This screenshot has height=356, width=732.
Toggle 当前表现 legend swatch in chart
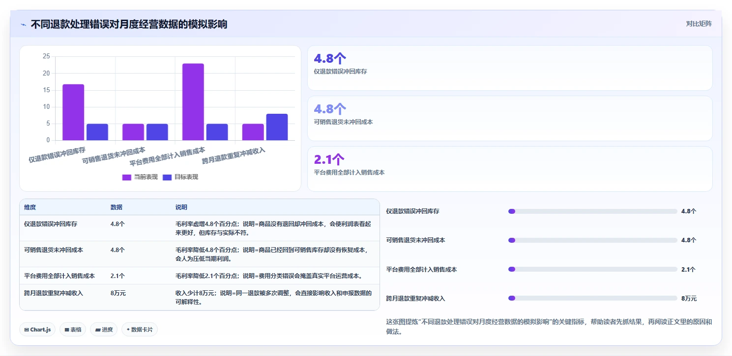(x=127, y=177)
